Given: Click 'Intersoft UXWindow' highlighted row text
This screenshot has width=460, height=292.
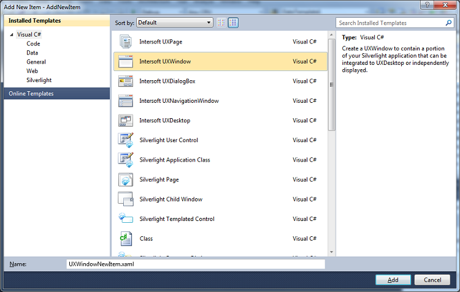Looking at the screenshot, I should (x=165, y=61).
